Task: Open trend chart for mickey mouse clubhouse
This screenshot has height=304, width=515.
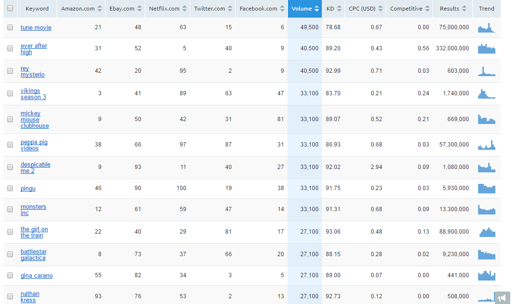Action: pyautogui.click(x=486, y=119)
